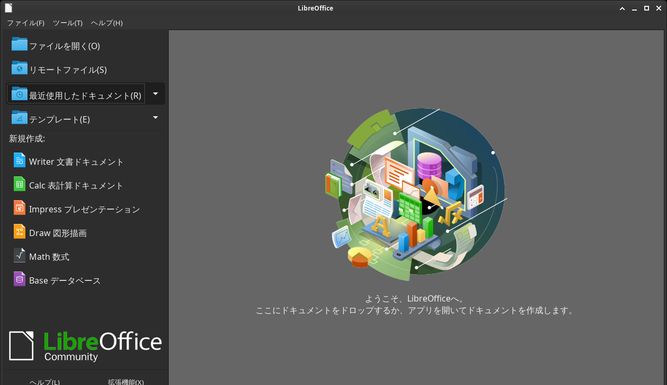Create a new Draw 図形描画
This screenshot has height=385, width=667.
tap(85, 233)
